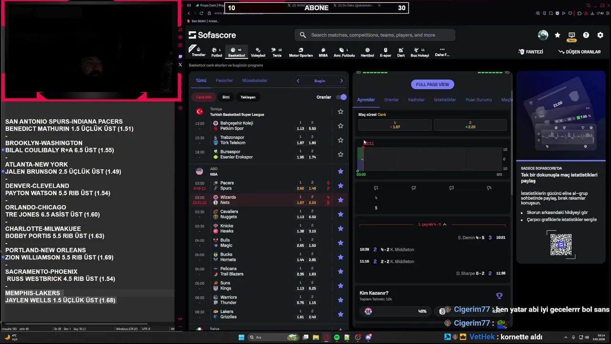
Task: Toggle the Oranlar odds switch
Action: pyautogui.click(x=341, y=97)
